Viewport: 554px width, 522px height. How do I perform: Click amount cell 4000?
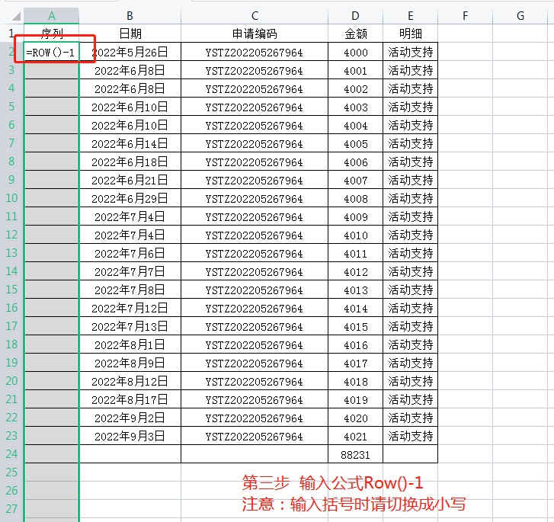[x=355, y=52]
